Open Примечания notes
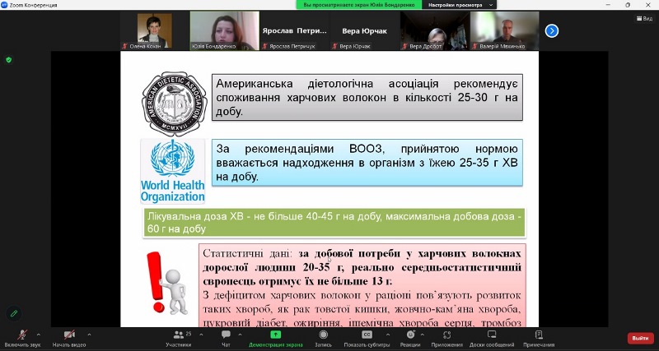 pos(539,339)
